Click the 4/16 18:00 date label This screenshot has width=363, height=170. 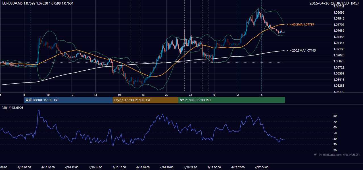143,167
